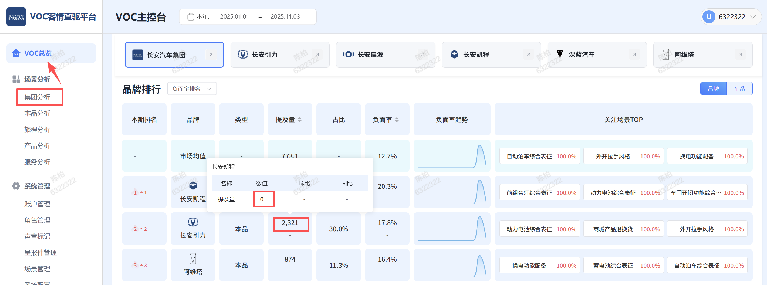Click the start date 2025.01.01 field
This screenshot has height=285, width=767.
tap(234, 17)
